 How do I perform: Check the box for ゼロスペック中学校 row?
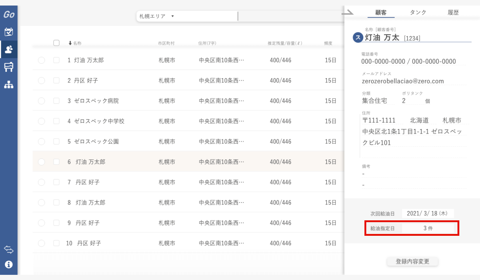56,121
